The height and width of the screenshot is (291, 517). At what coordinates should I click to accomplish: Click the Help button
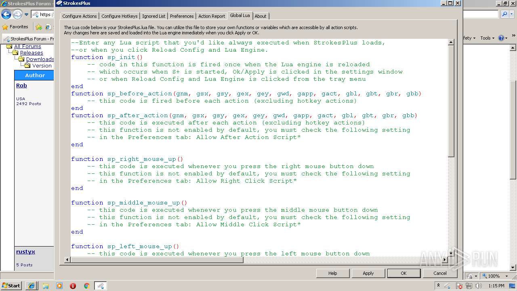(332, 273)
